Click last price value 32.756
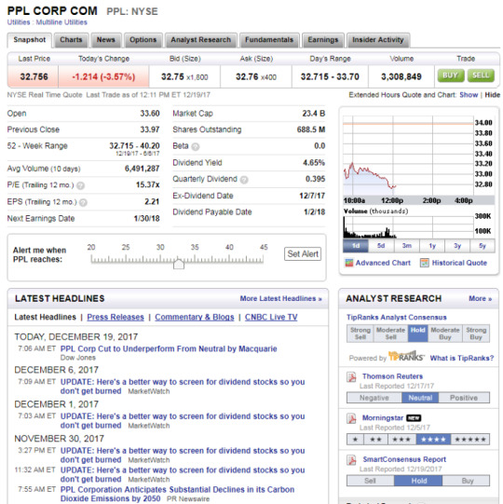Viewport: 503px width, 504px height. 34,76
